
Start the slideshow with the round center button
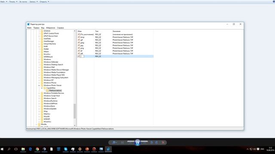coord(137,142)
